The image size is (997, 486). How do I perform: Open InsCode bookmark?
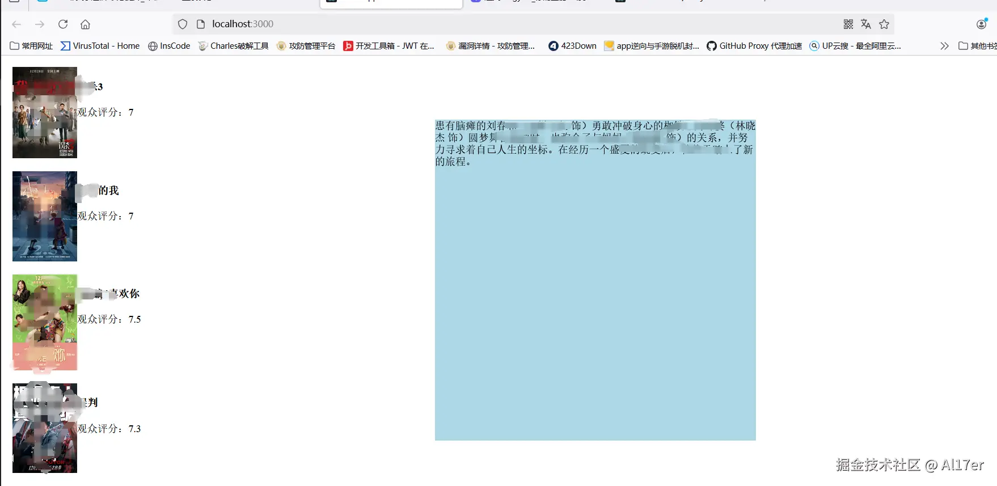tap(169, 46)
